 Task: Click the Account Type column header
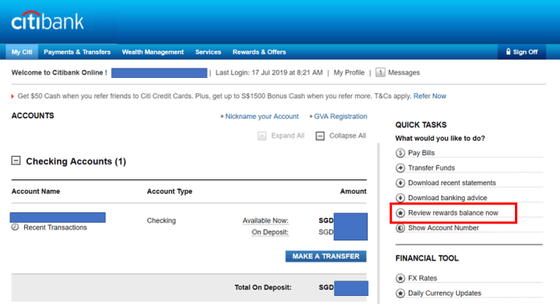click(170, 191)
